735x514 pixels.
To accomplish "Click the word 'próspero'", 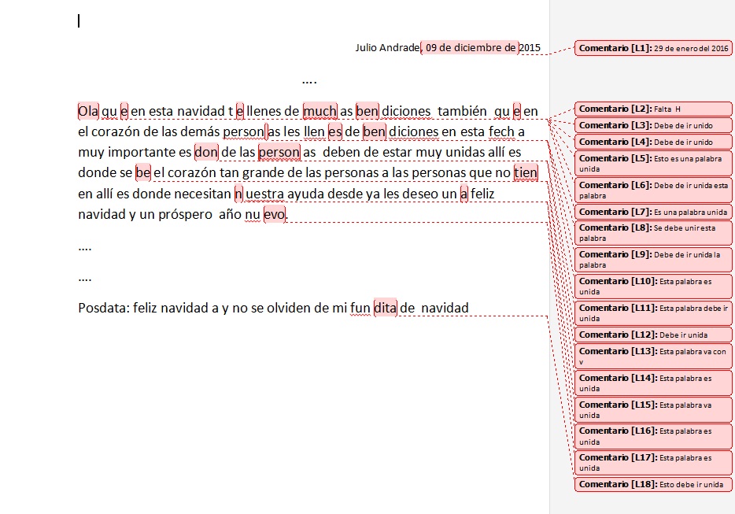I will click(x=185, y=214).
